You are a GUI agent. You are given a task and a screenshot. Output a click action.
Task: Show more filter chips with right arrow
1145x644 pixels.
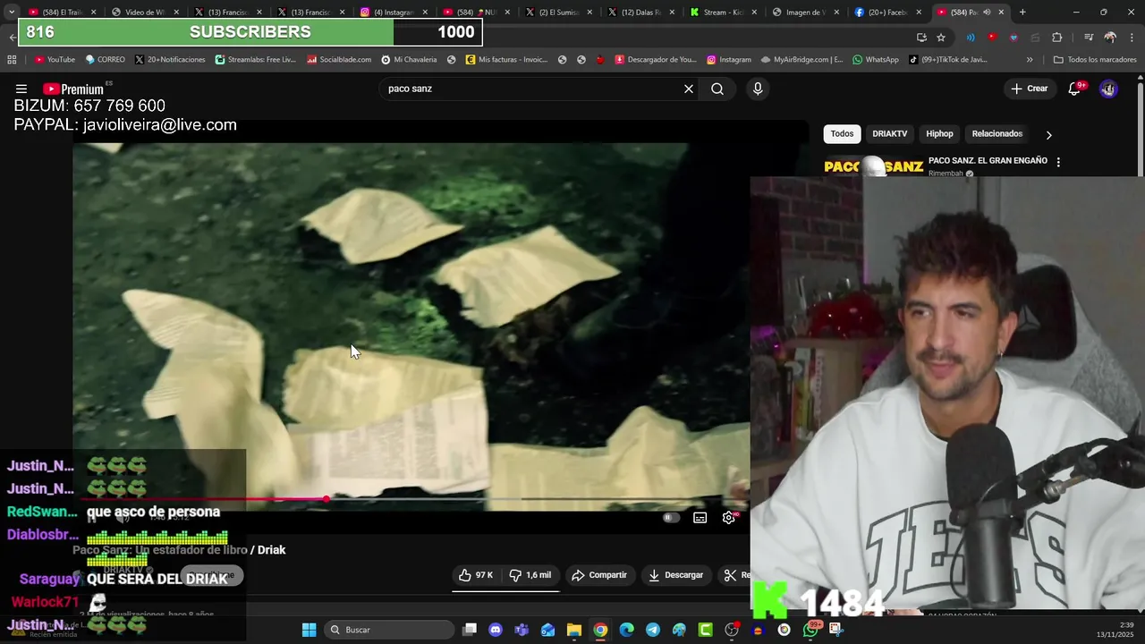tap(1048, 134)
